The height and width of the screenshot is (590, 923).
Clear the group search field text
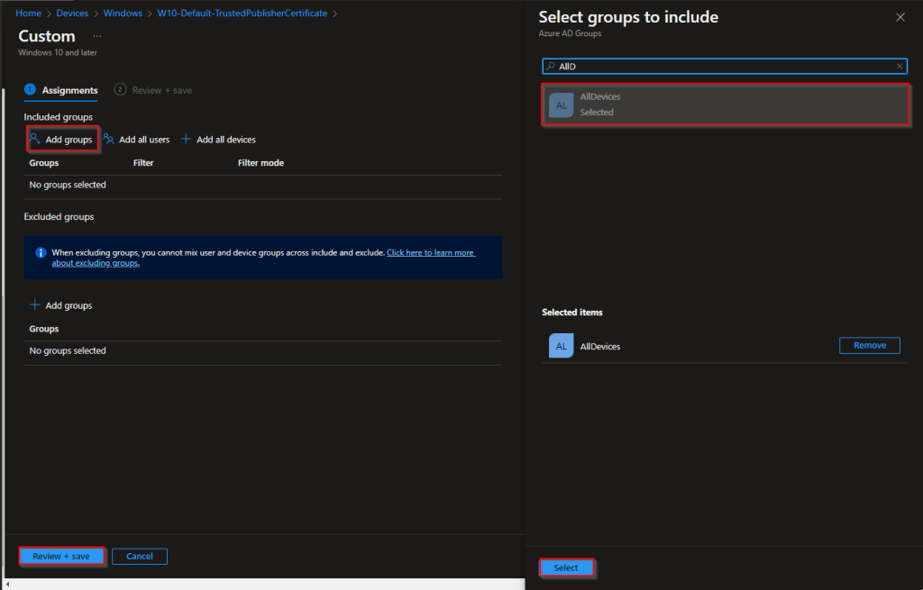pos(899,67)
